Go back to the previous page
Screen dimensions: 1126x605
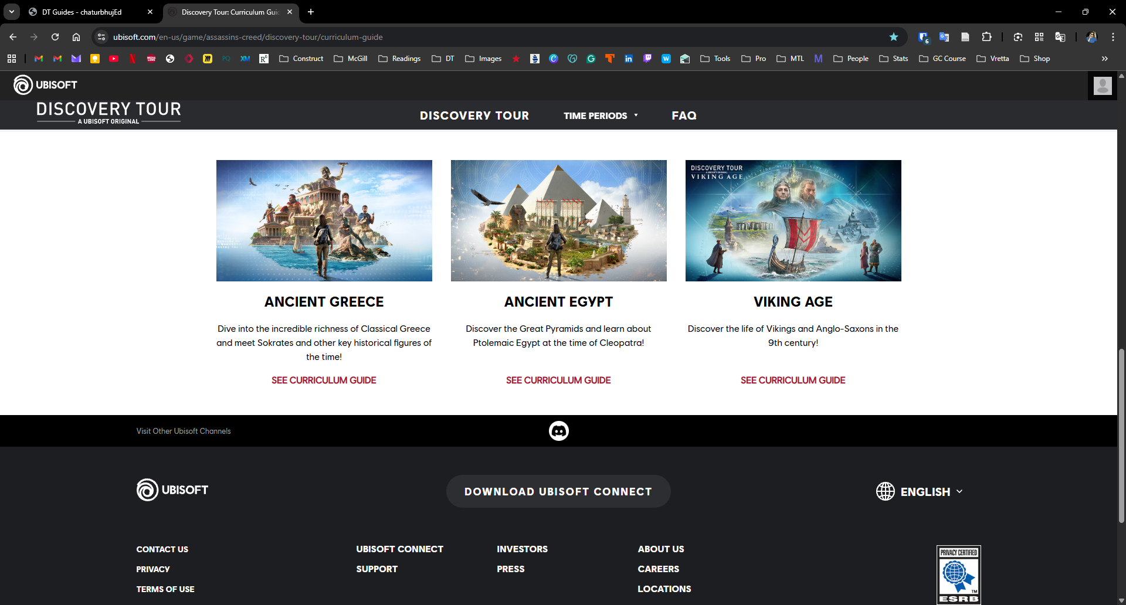point(13,37)
